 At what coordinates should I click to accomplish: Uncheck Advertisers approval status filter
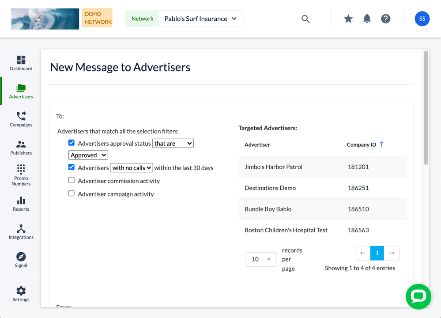click(x=72, y=143)
